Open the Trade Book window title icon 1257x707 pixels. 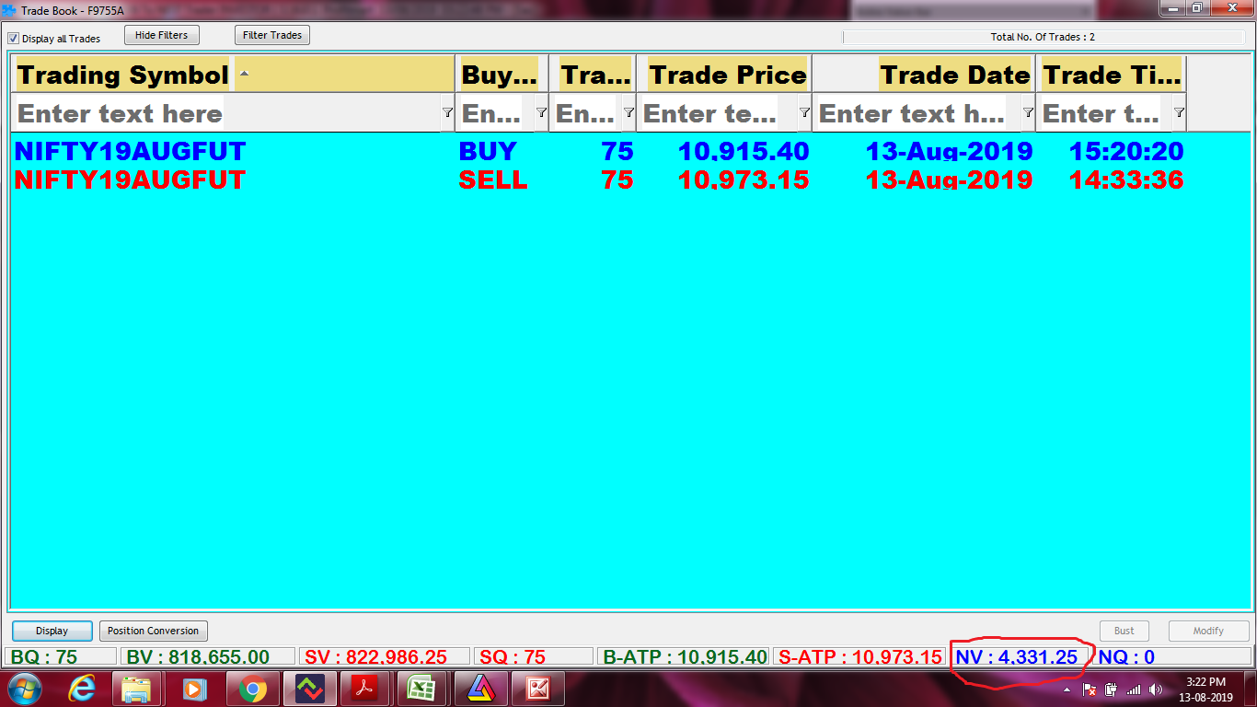tap(11, 9)
